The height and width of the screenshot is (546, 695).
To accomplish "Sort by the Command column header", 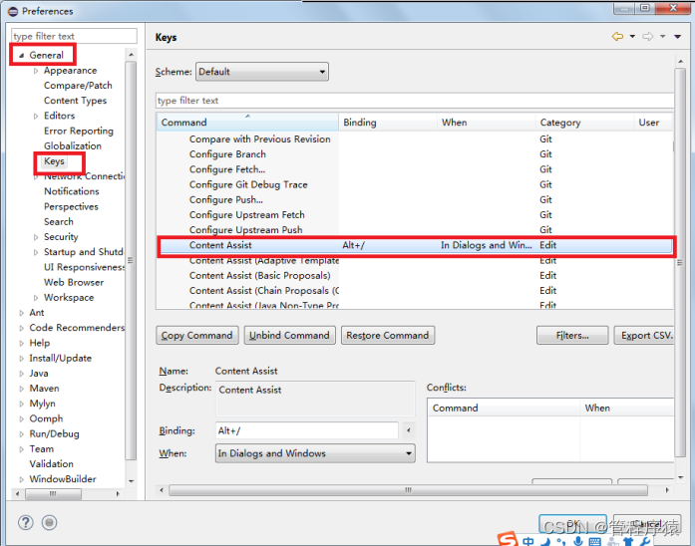I will click(247, 123).
